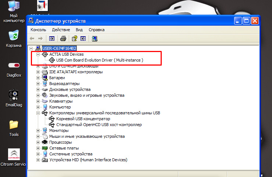Expand the Процессоры node

[38, 143]
